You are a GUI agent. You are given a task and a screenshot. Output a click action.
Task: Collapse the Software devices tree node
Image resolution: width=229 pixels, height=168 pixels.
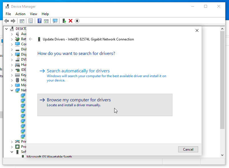[x=12, y=152]
